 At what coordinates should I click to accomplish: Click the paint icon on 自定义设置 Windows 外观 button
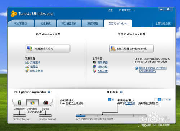click(x=113, y=49)
